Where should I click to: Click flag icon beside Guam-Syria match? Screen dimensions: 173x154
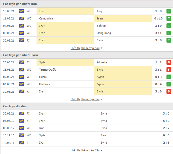[x=21, y=77]
